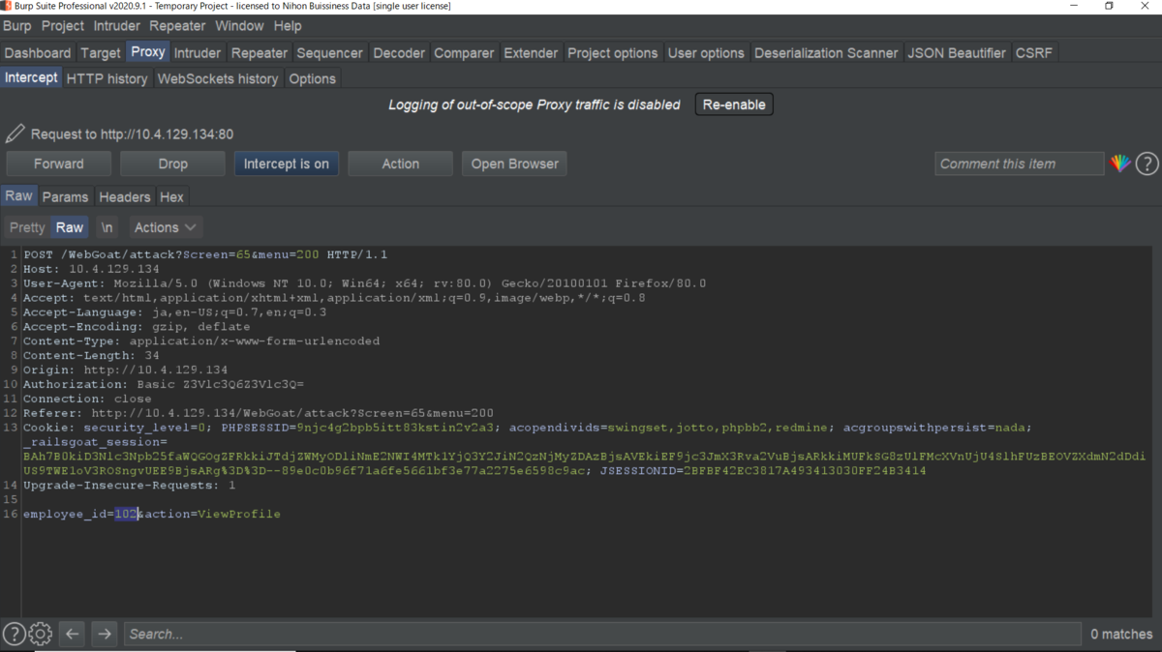1162x652 pixels.
Task: Open the HTTP history tab
Action: tap(107, 78)
